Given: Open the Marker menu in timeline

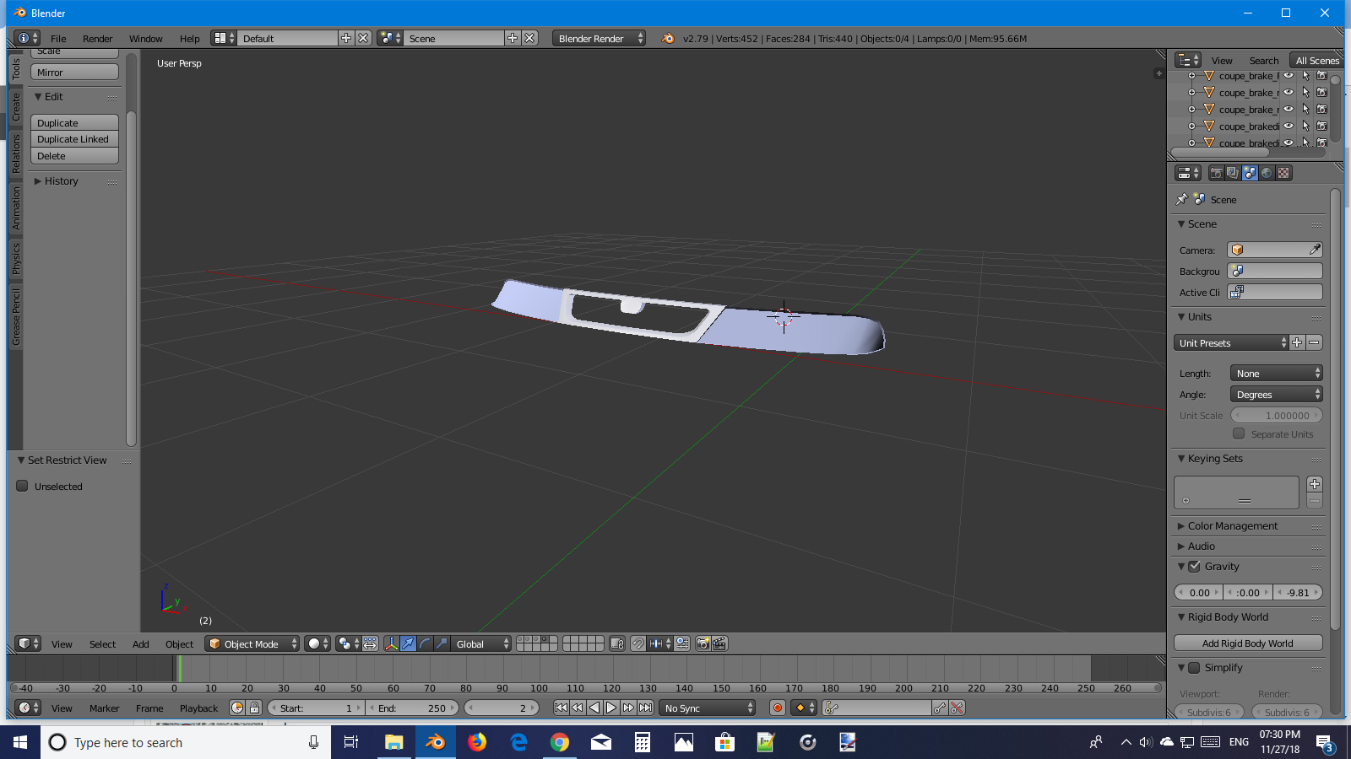Looking at the screenshot, I should point(104,708).
